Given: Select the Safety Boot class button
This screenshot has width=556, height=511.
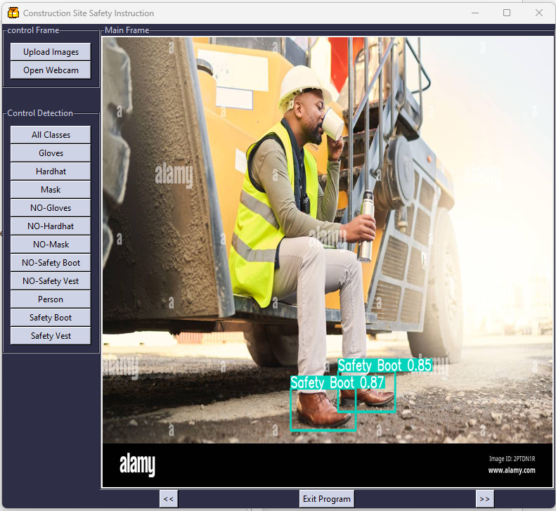Looking at the screenshot, I should tap(51, 318).
